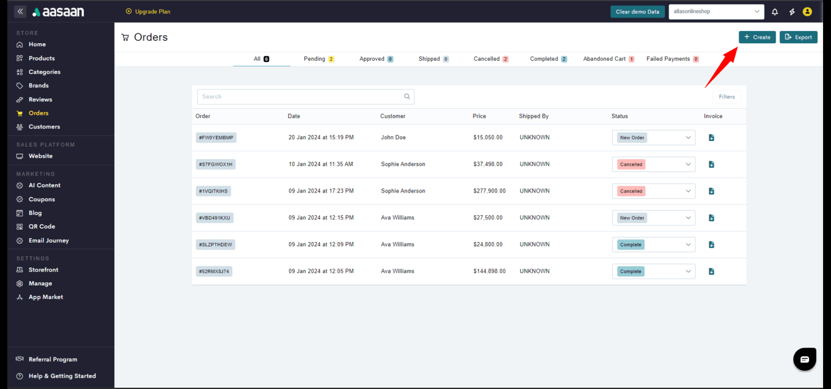
Task: Collapse the sidebar with the double-chevron icon
Action: pos(20,12)
